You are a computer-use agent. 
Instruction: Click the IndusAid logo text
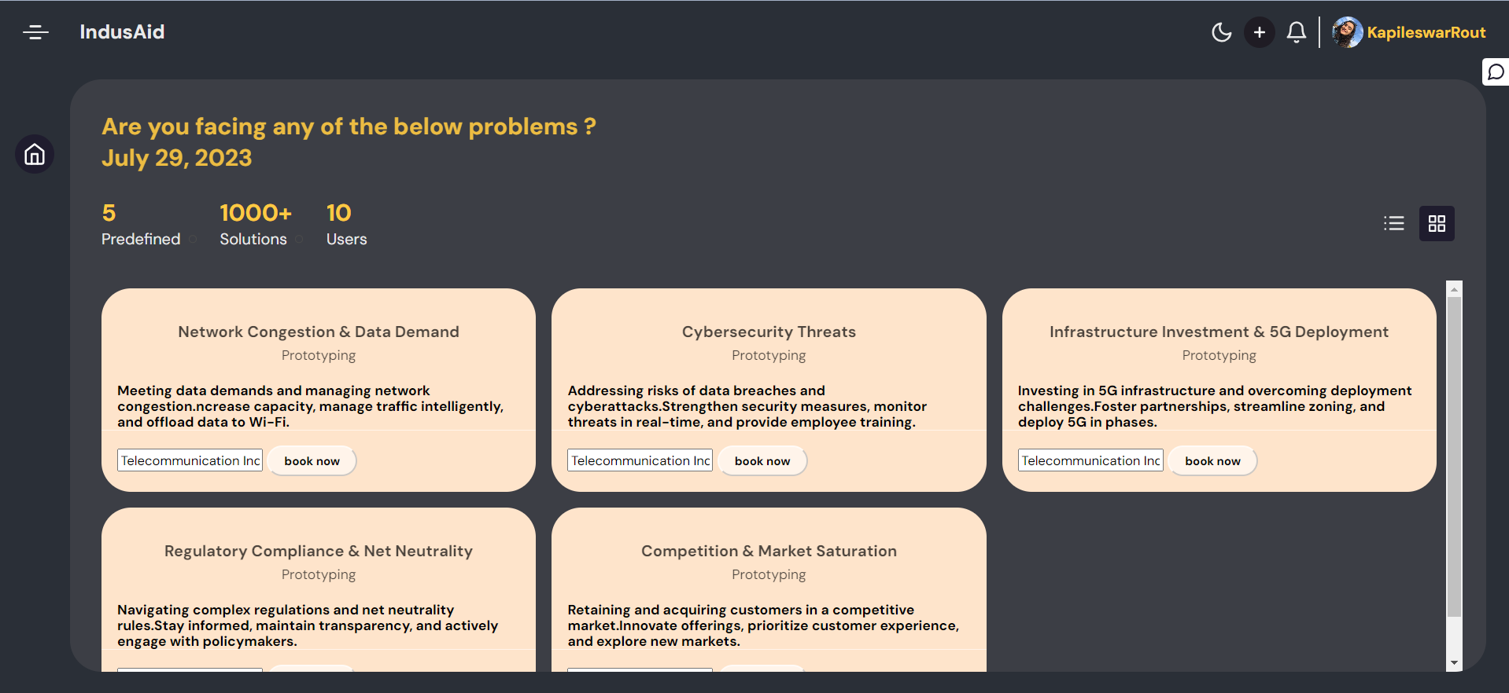click(122, 32)
